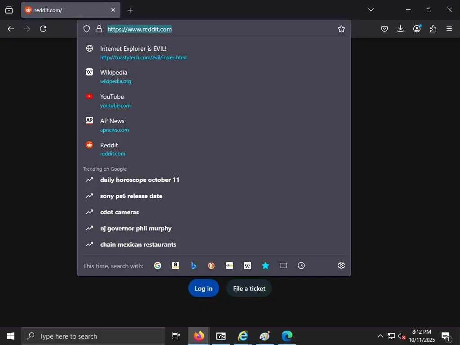
Task: Select the Internet Explorer is EVIL! suggestion
Action: pyautogui.click(x=214, y=53)
